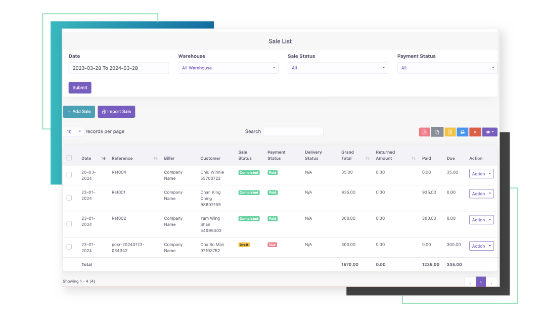Open the Warehouse dropdown

[x=228, y=68]
